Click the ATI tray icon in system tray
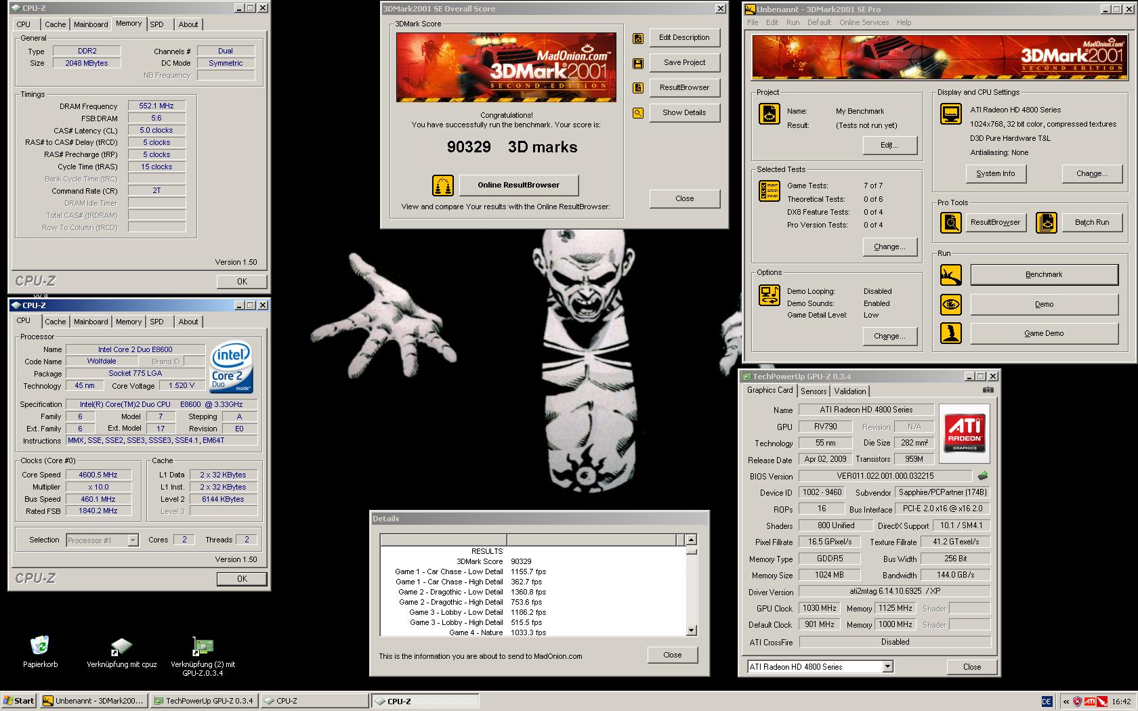This screenshot has height=711, width=1138. [x=1090, y=702]
